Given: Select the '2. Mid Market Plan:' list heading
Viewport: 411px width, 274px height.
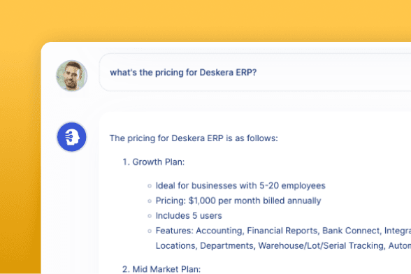Looking at the screenshot, I should (x=161, y=269).
